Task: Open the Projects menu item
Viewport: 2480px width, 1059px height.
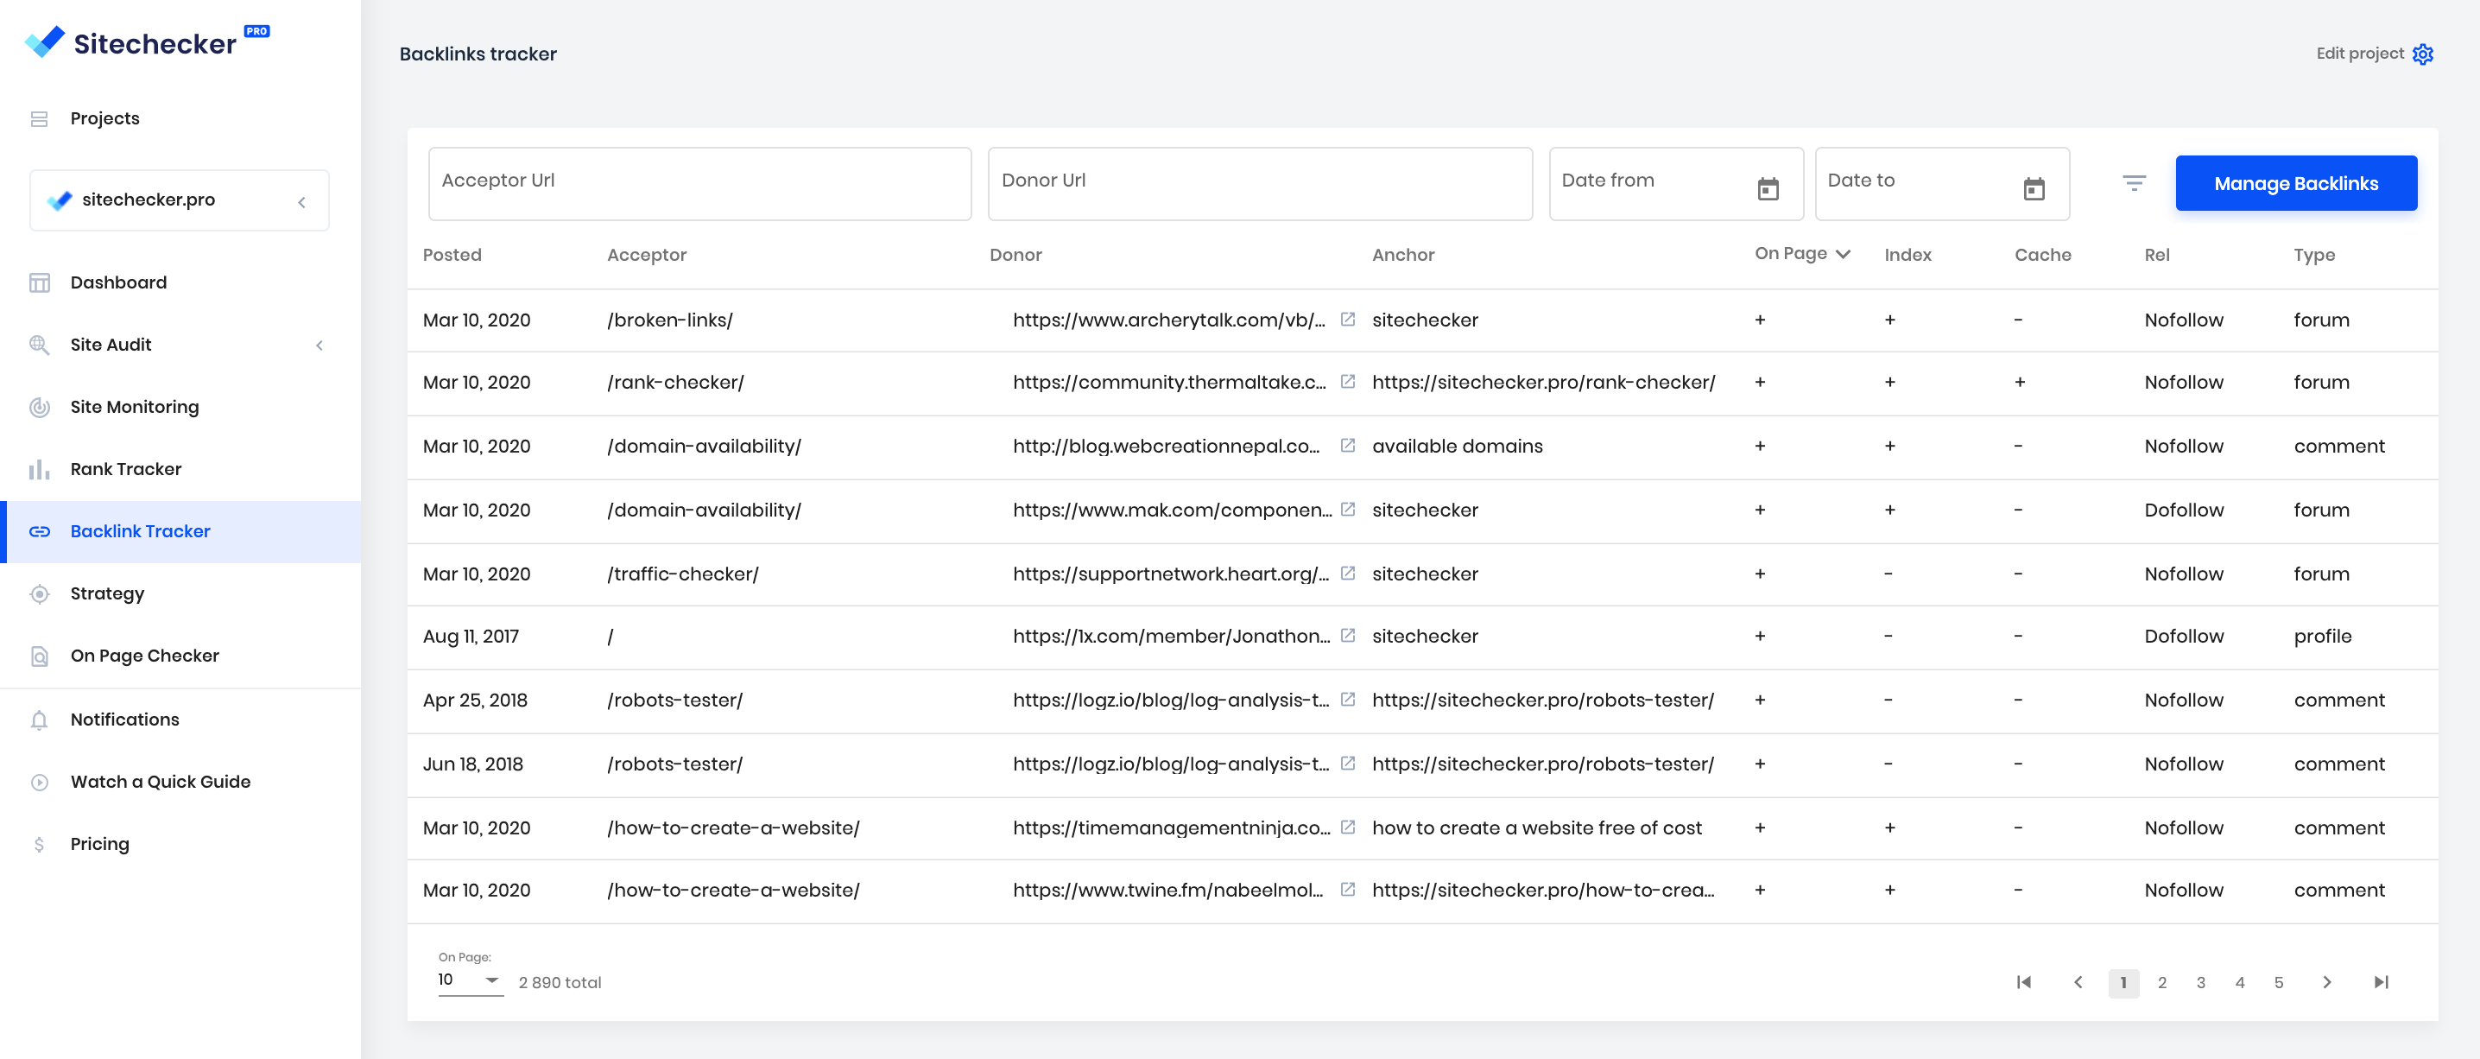Action: (x=104, y=118)
